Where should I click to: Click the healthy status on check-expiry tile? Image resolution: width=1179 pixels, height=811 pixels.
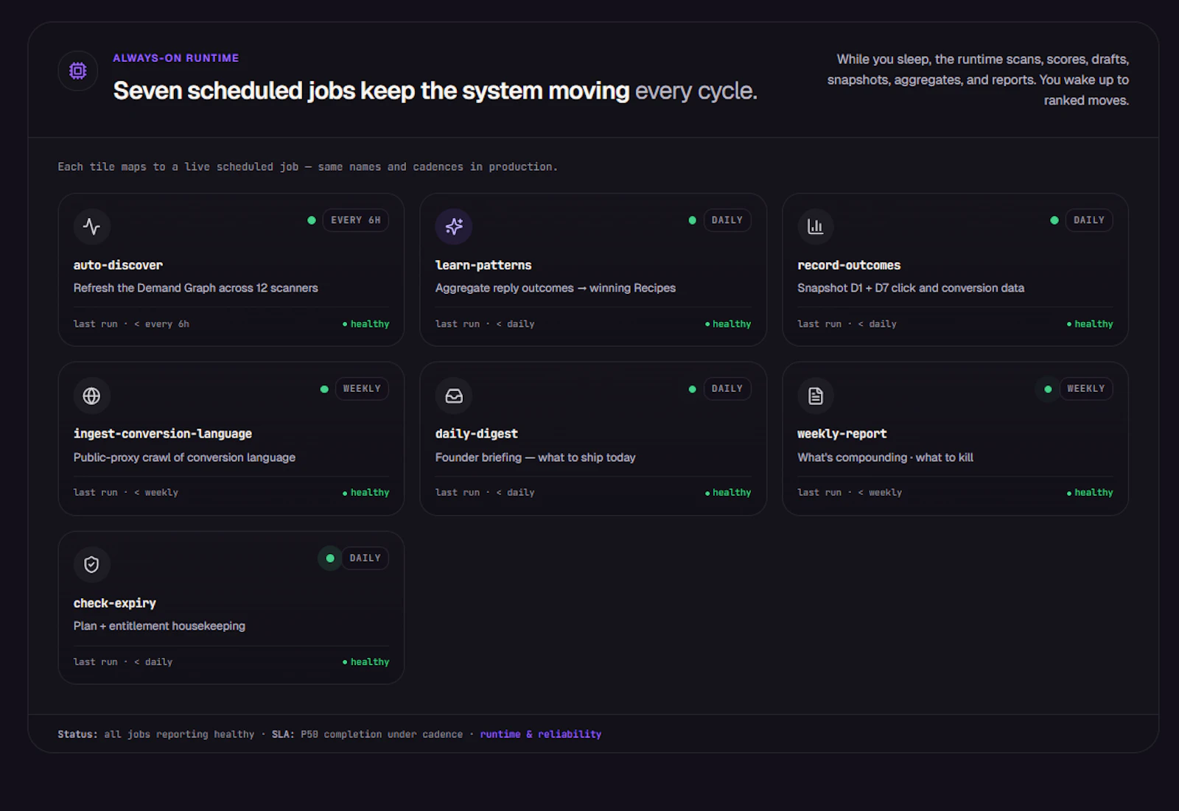[366, 662]
